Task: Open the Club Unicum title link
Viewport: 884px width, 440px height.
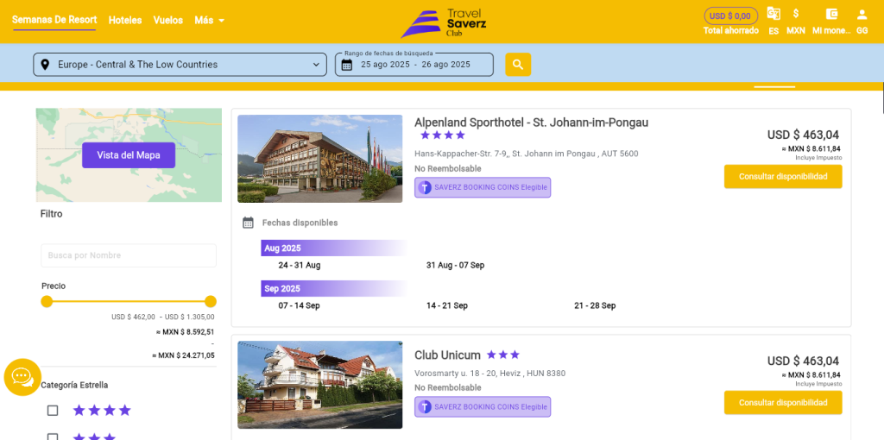Action: click(x=448, y=355)
